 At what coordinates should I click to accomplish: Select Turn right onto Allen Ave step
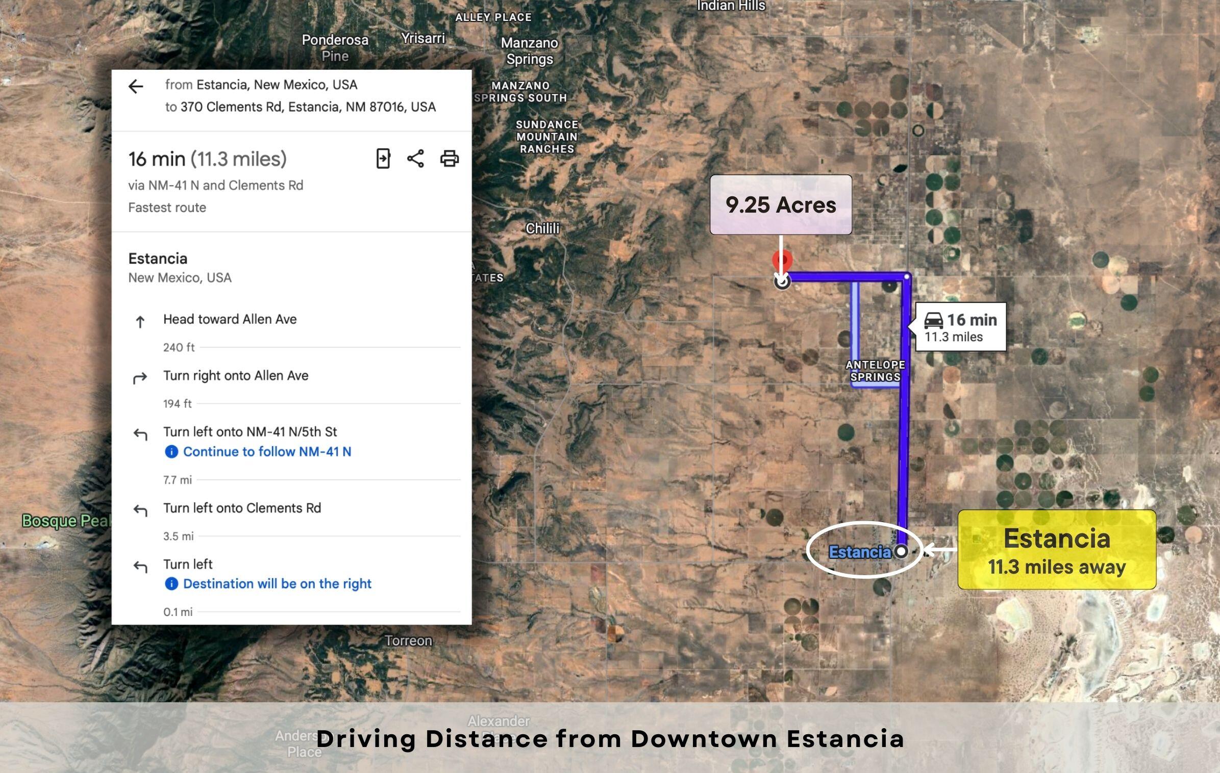236,376
